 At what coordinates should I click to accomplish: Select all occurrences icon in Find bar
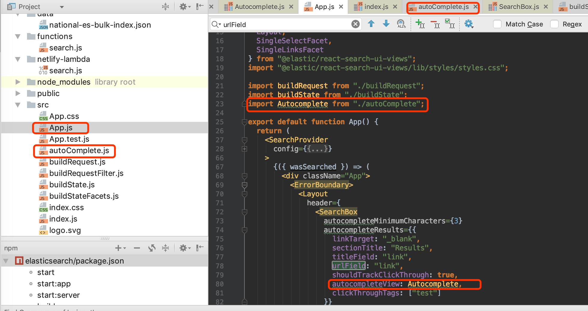point(450,24)
